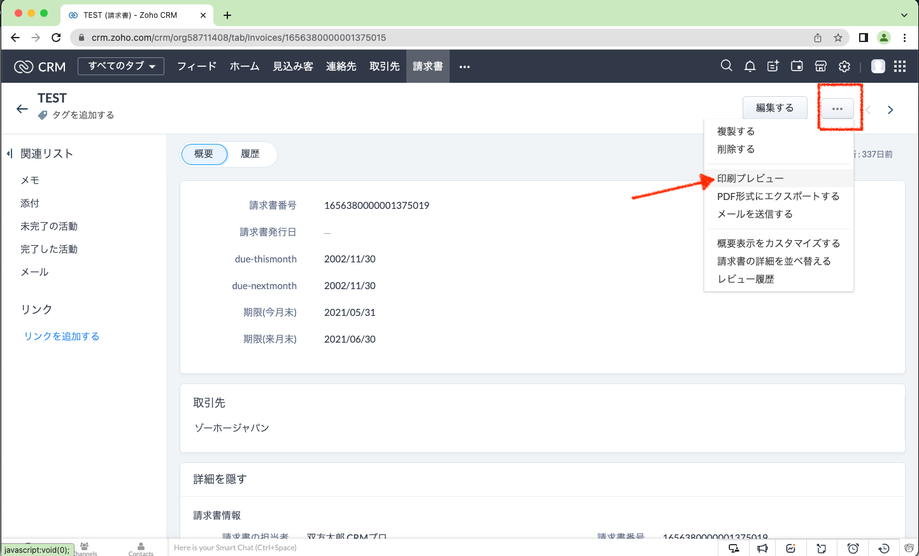The height and width of the screenshot is (556, 919).
Task: Open the calendar icon in header
Action: 797,66
